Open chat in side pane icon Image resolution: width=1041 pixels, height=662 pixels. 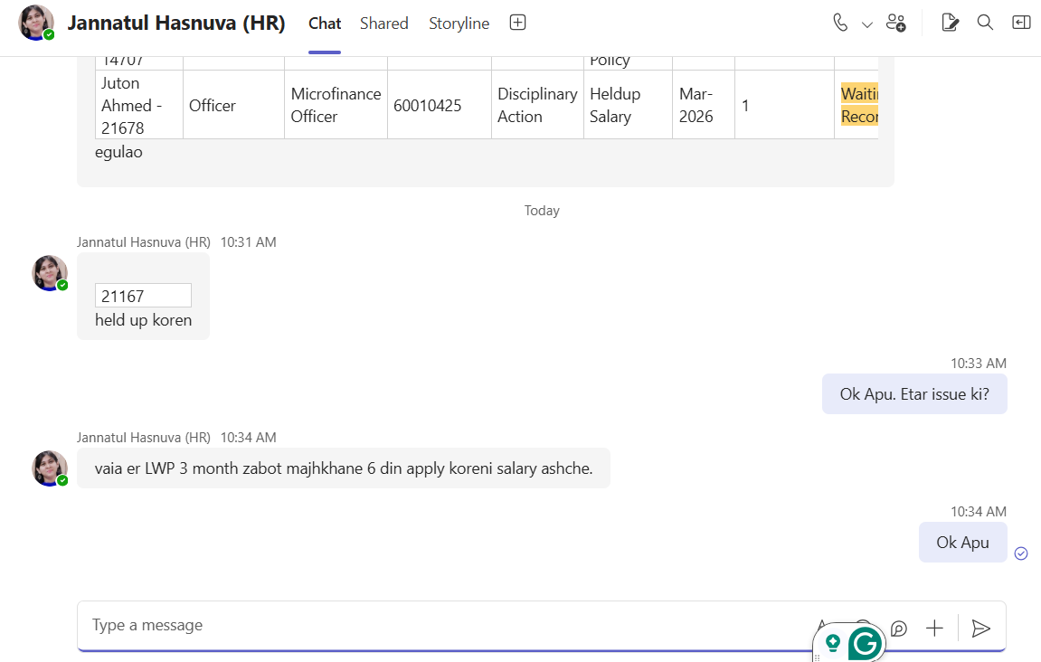[x=1021, y=24]
